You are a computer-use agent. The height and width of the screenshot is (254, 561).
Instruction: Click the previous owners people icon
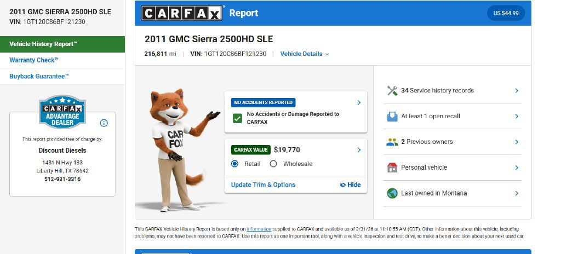pyautogui.click(x=392, y=142)
